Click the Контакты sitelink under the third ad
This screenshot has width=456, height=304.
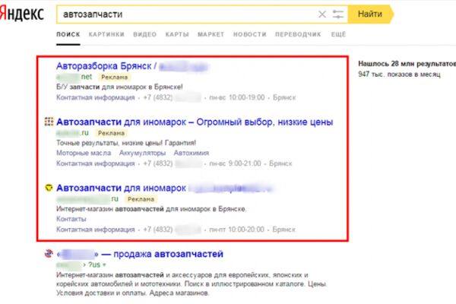(71, 219)
